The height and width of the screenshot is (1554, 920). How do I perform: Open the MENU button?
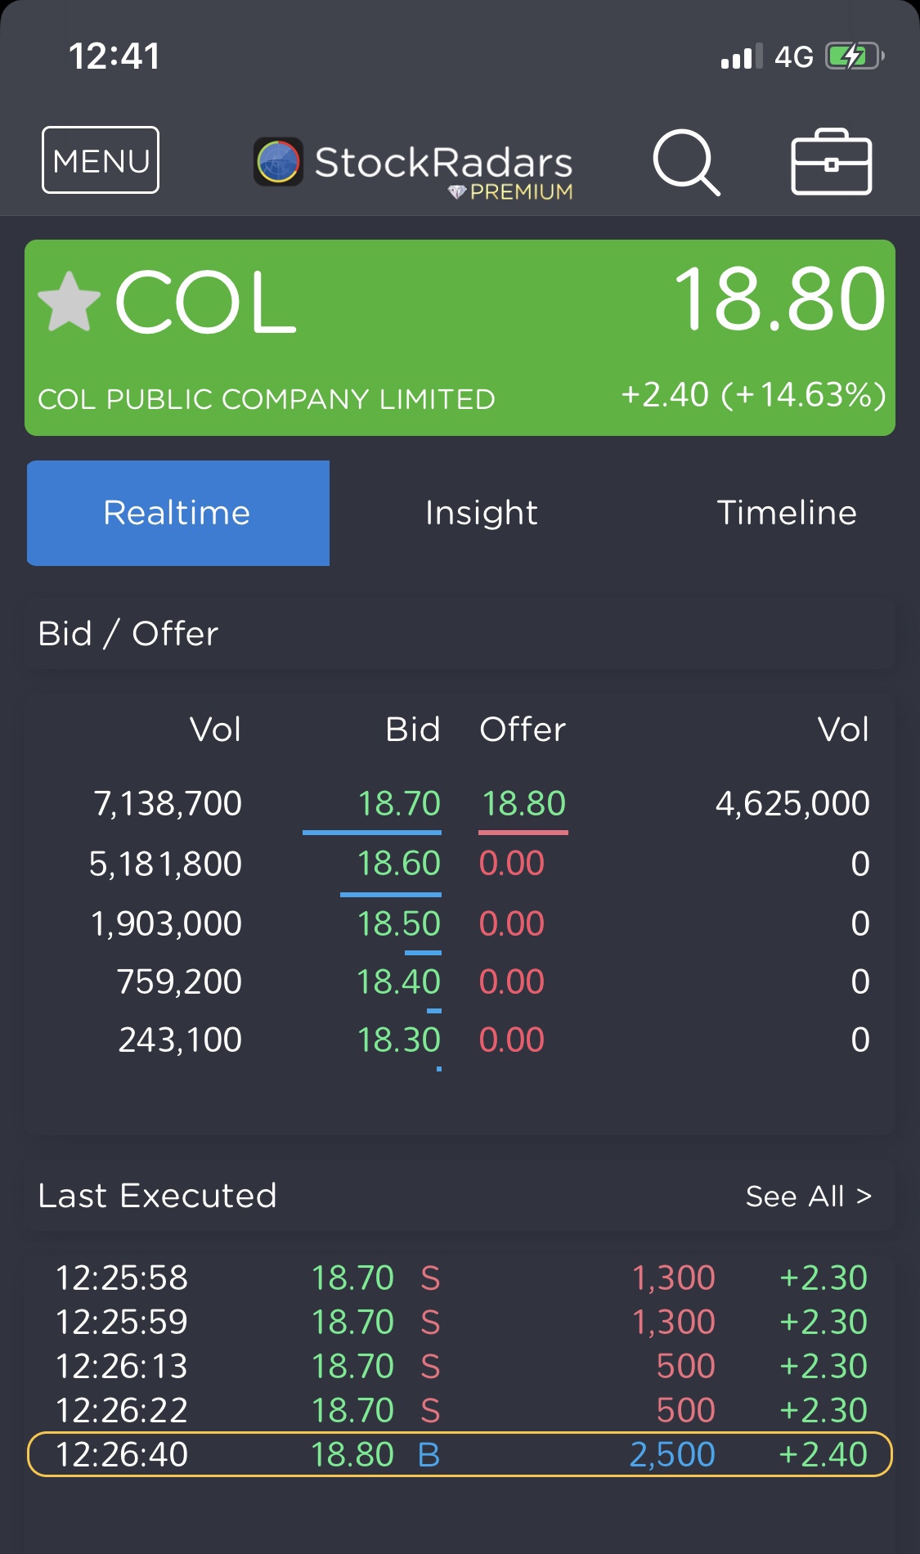[101, 160]
